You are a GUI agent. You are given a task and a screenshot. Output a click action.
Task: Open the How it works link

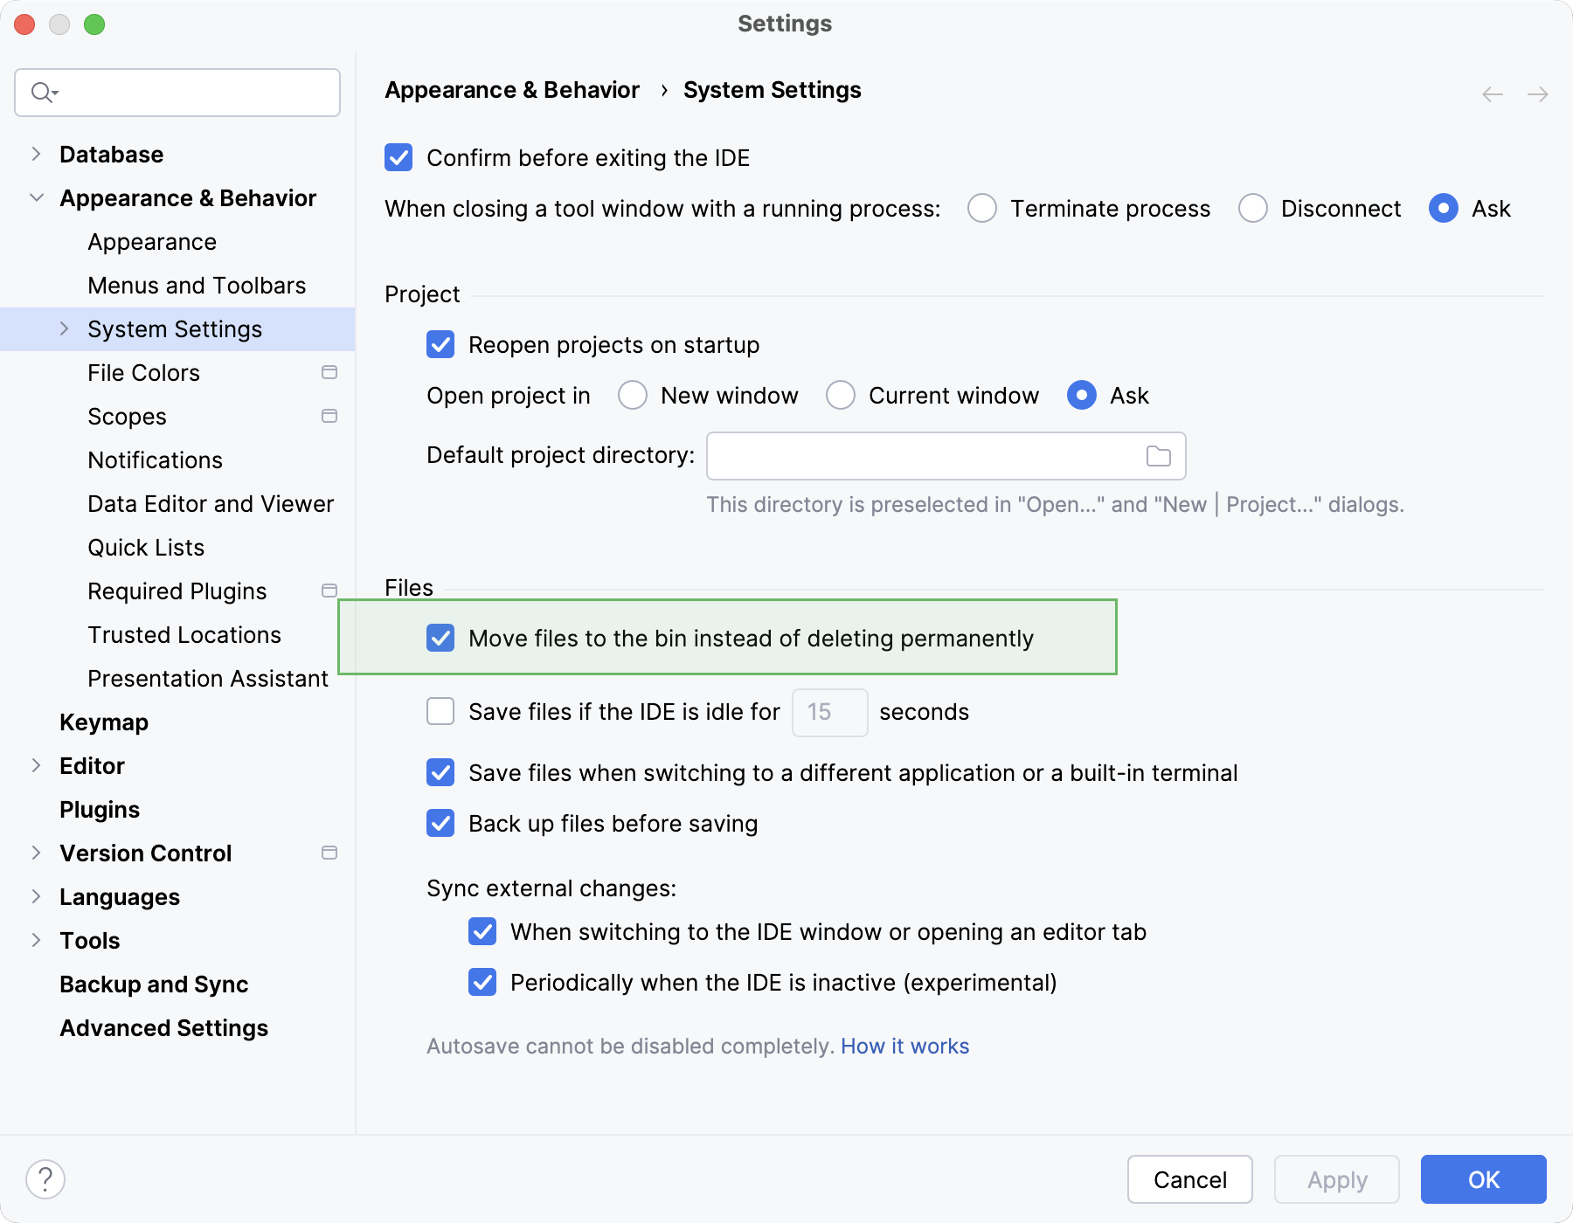[x=904, y=1046]
